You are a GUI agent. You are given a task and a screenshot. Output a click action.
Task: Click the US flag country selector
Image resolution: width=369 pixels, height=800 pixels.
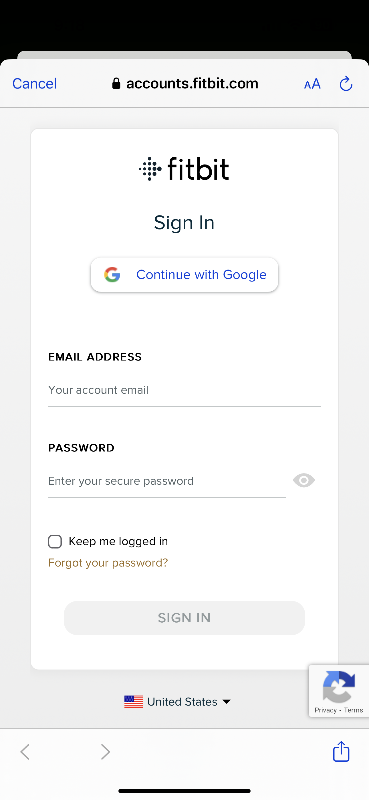[134, 702]
